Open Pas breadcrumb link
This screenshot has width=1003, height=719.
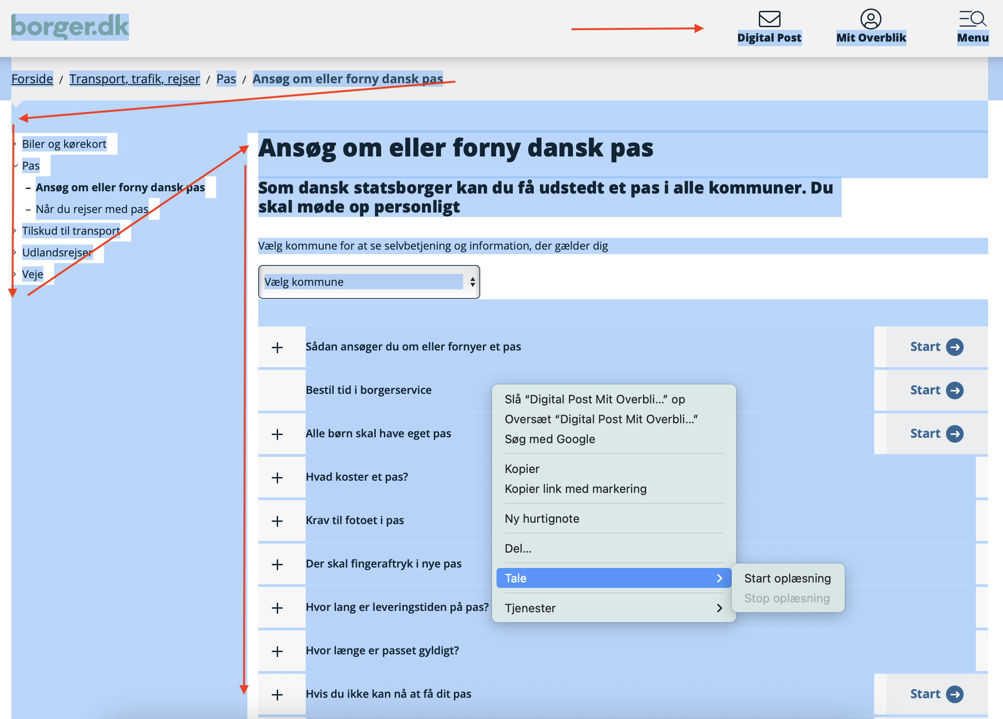(x=226, y=79)
